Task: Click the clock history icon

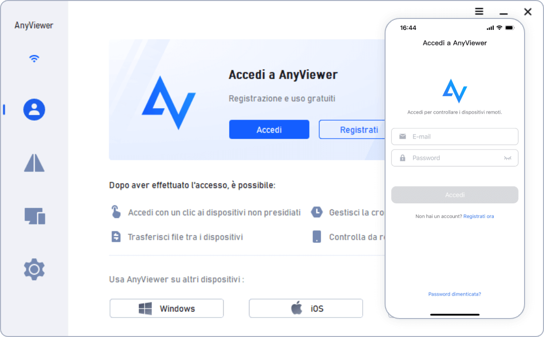Action: coord(316,212)
